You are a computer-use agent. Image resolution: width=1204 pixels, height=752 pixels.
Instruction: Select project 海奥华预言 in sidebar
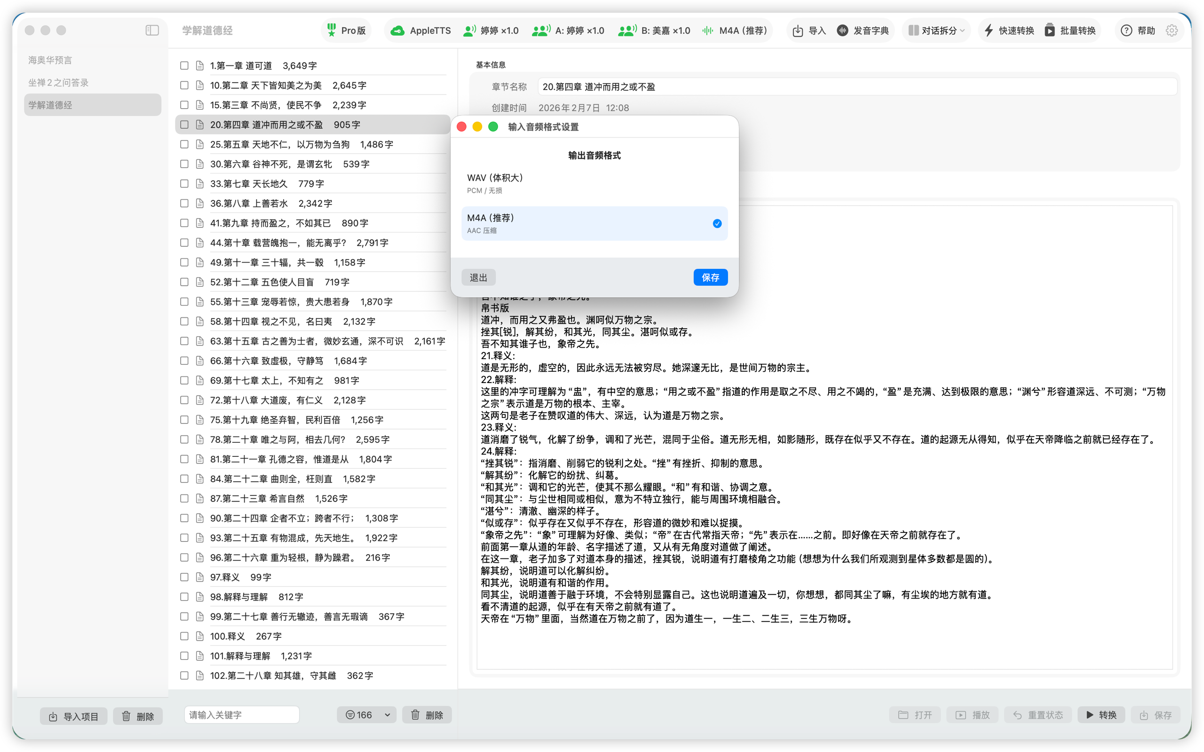[93, 60]
